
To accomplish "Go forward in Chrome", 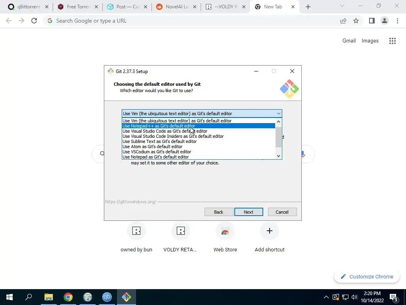I will 21,21.
